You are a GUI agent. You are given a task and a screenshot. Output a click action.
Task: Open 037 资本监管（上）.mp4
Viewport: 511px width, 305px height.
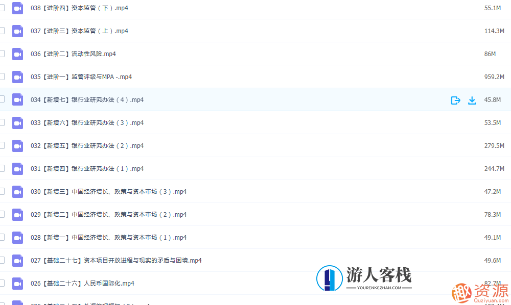pyautogui.click(x=79, y=31)
